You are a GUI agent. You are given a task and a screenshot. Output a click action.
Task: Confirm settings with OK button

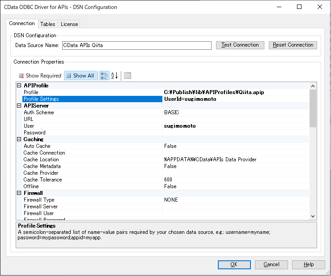pos(234,265)
